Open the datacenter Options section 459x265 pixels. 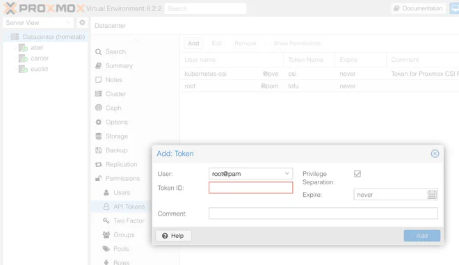pyautogui.click(x=117, y=122)
